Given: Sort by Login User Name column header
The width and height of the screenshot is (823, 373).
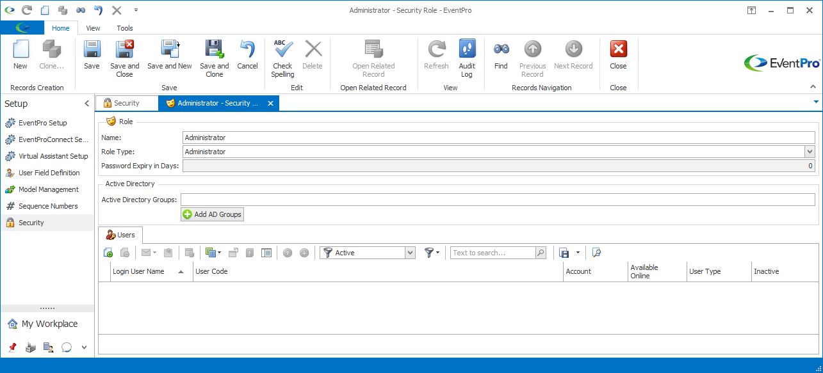Looking at the screenshot, I should click(x=152, y=271).
